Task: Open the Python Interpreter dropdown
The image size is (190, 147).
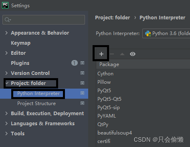Action: click(166, 33)
